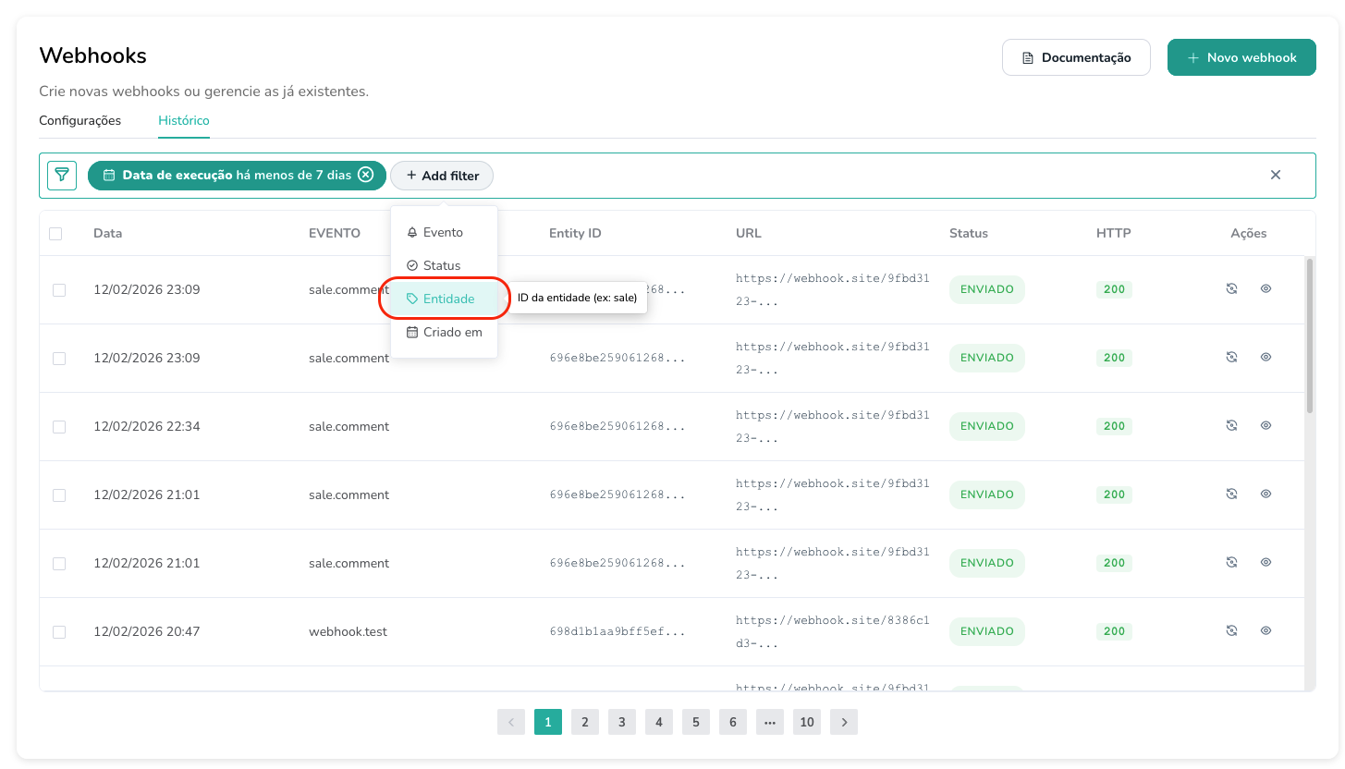Click the Novo webhook button
Screen dimensions: 1345x769
[x=1241, y=57]
